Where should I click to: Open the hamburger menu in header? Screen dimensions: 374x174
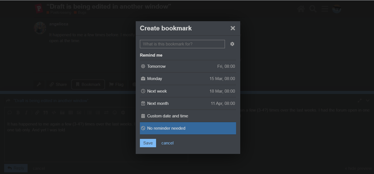(x=325, y=9)
